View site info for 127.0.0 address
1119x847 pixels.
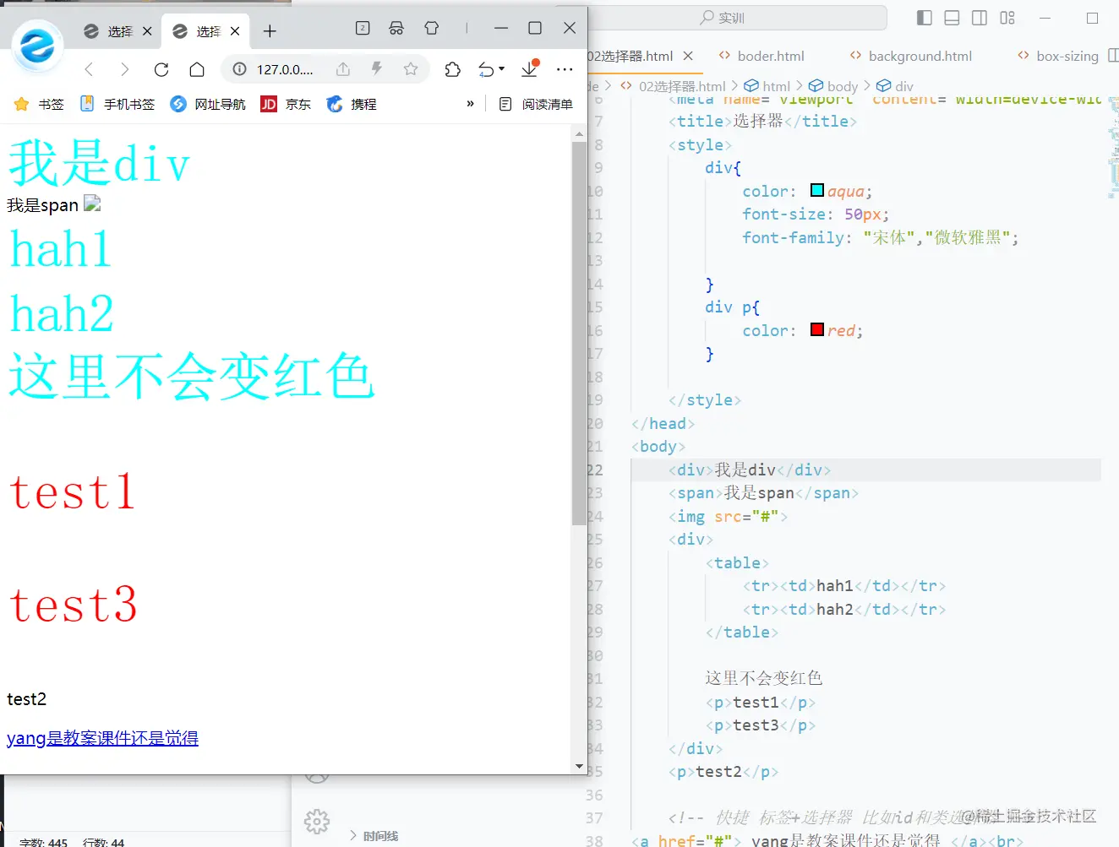240,69
